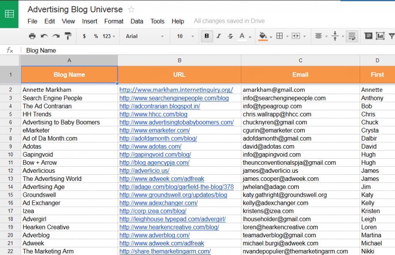Open the gapingvoid.com/blog link
Image resolution: width=395 pixels, height=255 pixels.
(x=155, y=154)
